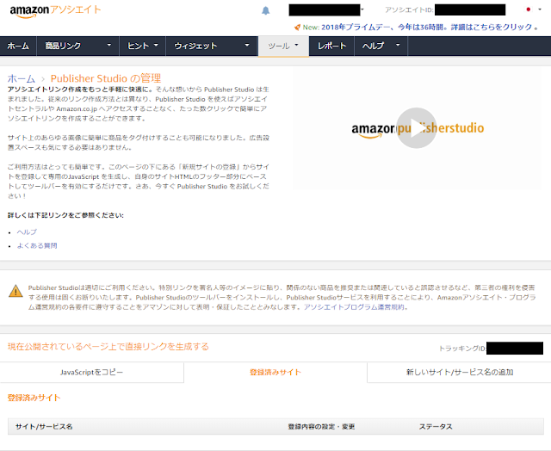Expand the account name dropdown arrow

coord(362,9)
